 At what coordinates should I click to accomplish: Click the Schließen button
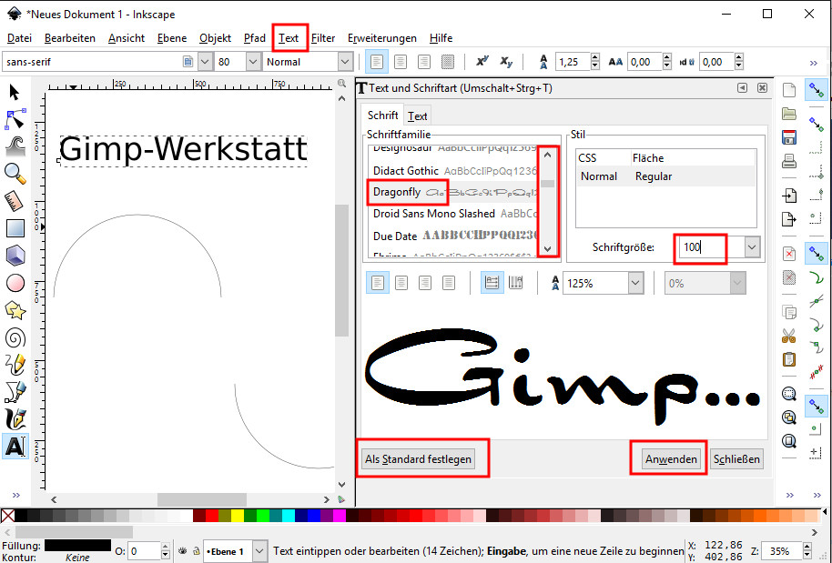pyautogui.click(x=736, y=459)
